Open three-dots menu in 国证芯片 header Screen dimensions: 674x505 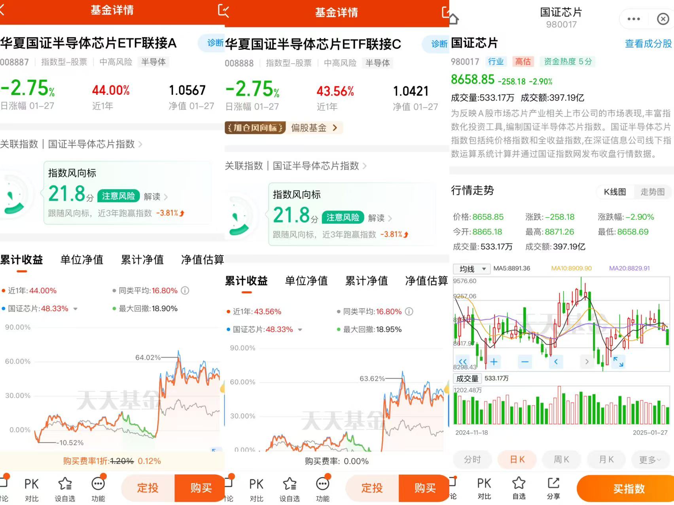pos(633,19)
